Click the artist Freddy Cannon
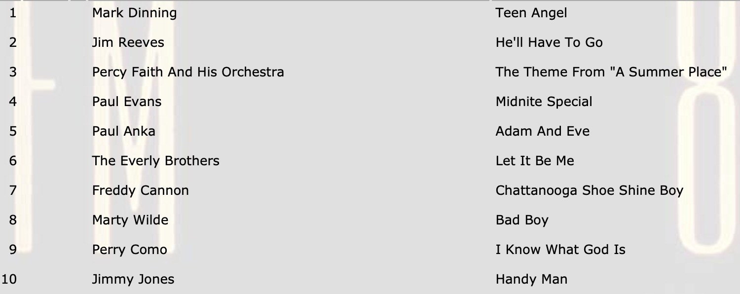The width and height of the screenshot is (740, 294). tap(141, 191)
